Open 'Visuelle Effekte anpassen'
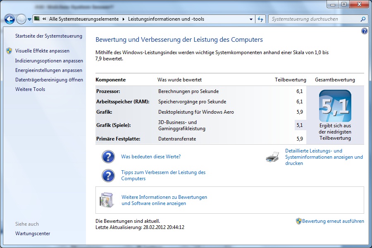This screenshot has width=372, height=248. 42,51
